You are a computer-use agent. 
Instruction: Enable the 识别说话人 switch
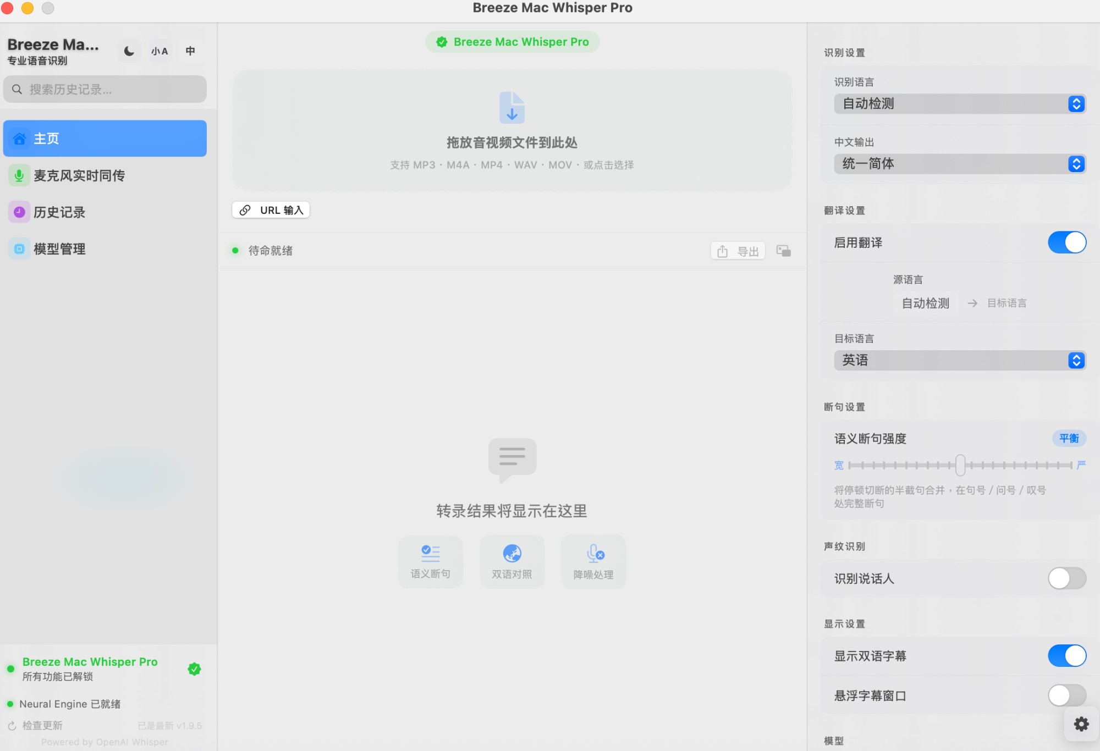point(1067,578)
